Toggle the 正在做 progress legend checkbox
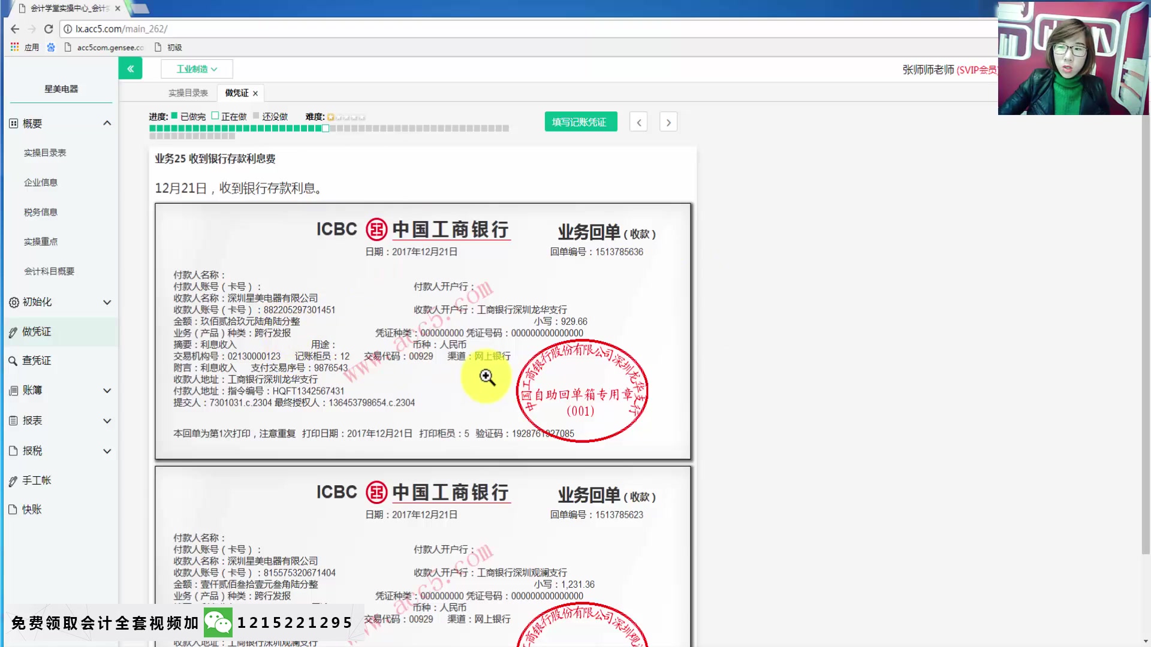 (x=216, y=116)
